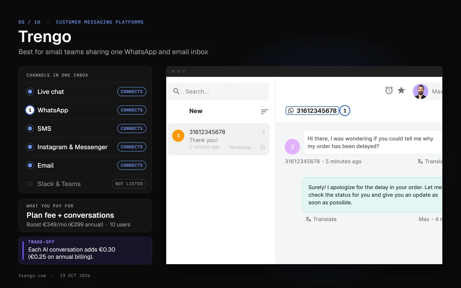Image resolution: width=461 pixels, height=288 pixels.
Task: Select the Slack & Teams empty radio indicator
Action: tap(30, 184)
